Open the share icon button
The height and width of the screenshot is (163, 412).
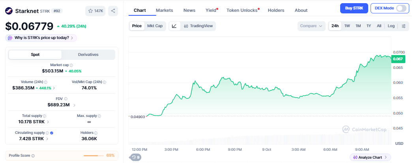coord(113,11)
